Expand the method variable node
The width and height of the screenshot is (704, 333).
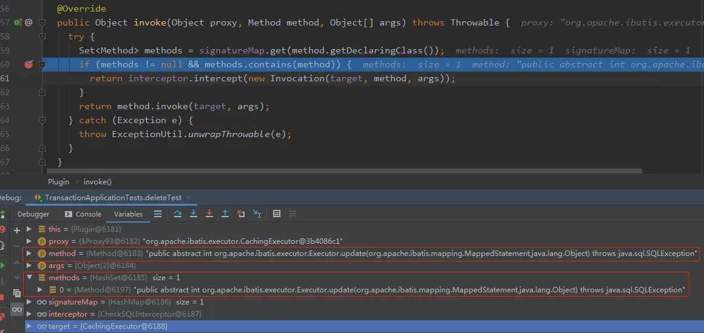29,254
